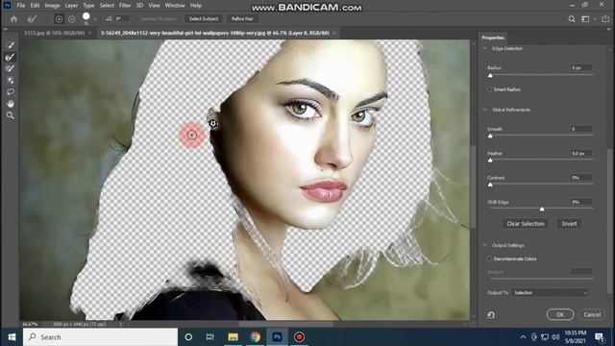The image size is (615, 346).
Task: Show hidden tray icons chevron
Action: click(x=523, y=337)
